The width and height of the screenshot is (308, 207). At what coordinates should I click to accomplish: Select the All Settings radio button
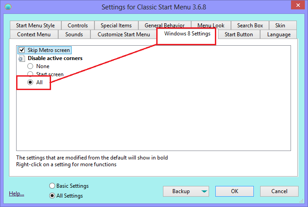pos(52,196)
